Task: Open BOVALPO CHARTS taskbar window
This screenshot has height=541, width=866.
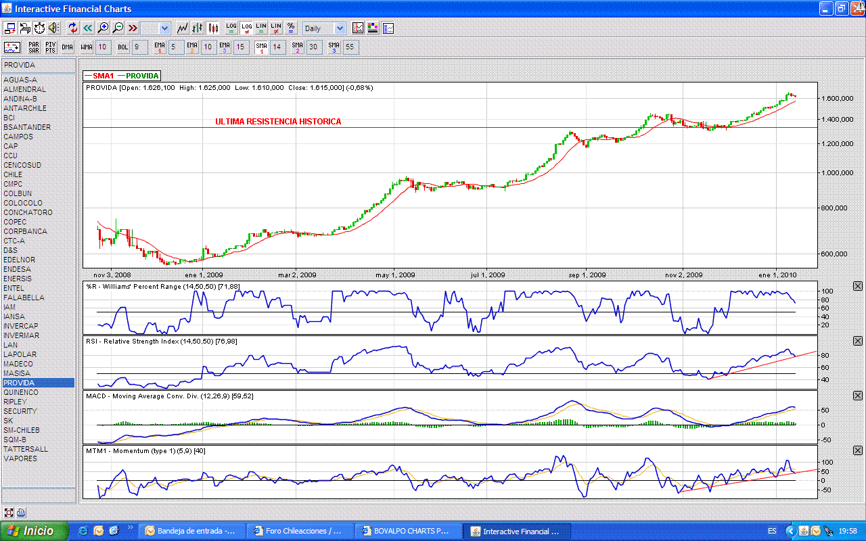Action: click(411, 532)
